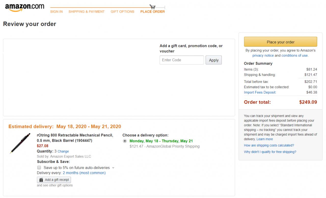The image size is (326, 198).
Task: Click the rOtring pencil product thumbnail
Action: click(20, 143)
